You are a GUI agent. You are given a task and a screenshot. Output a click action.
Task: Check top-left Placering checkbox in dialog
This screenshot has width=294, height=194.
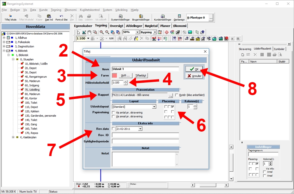point(166,107)
